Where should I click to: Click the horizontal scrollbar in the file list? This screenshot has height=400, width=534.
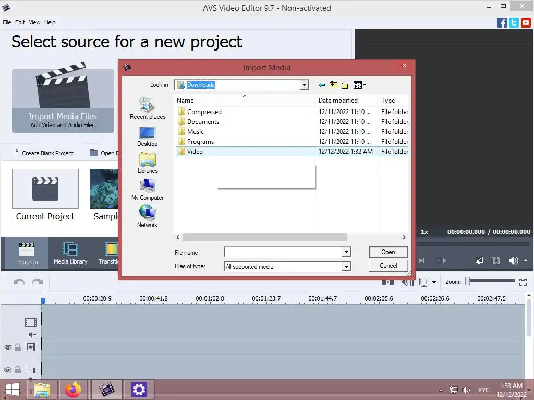coord(264,237)
